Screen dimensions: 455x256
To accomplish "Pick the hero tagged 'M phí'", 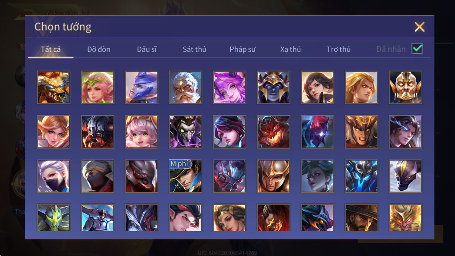I will click(x=185, y=176).
